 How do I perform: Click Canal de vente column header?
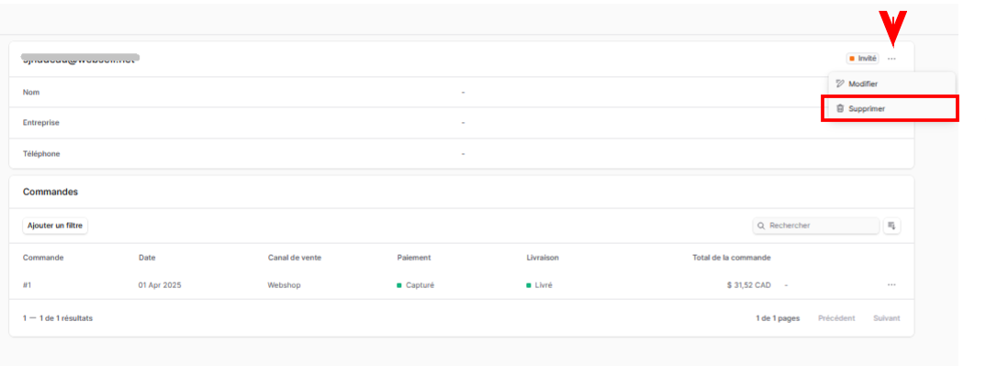[x=295, y=258]
